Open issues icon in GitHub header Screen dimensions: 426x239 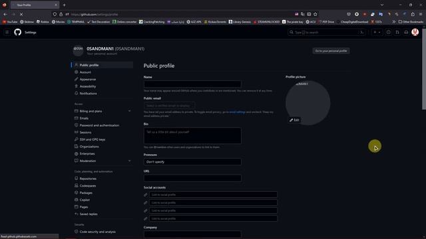(389, 33)
